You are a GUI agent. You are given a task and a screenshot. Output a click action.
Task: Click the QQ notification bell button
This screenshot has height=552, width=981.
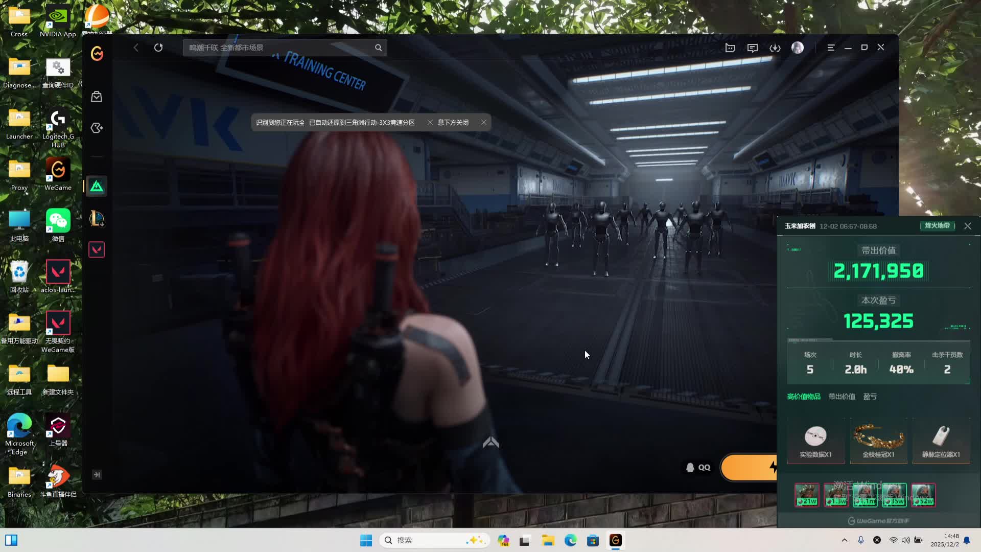pyautogui.click(x=698, y=467)
